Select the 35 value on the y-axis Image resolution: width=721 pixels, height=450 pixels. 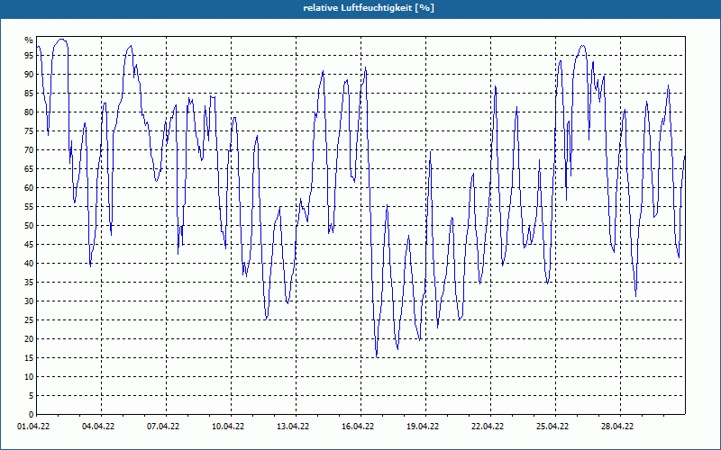(x=29, y=283)
